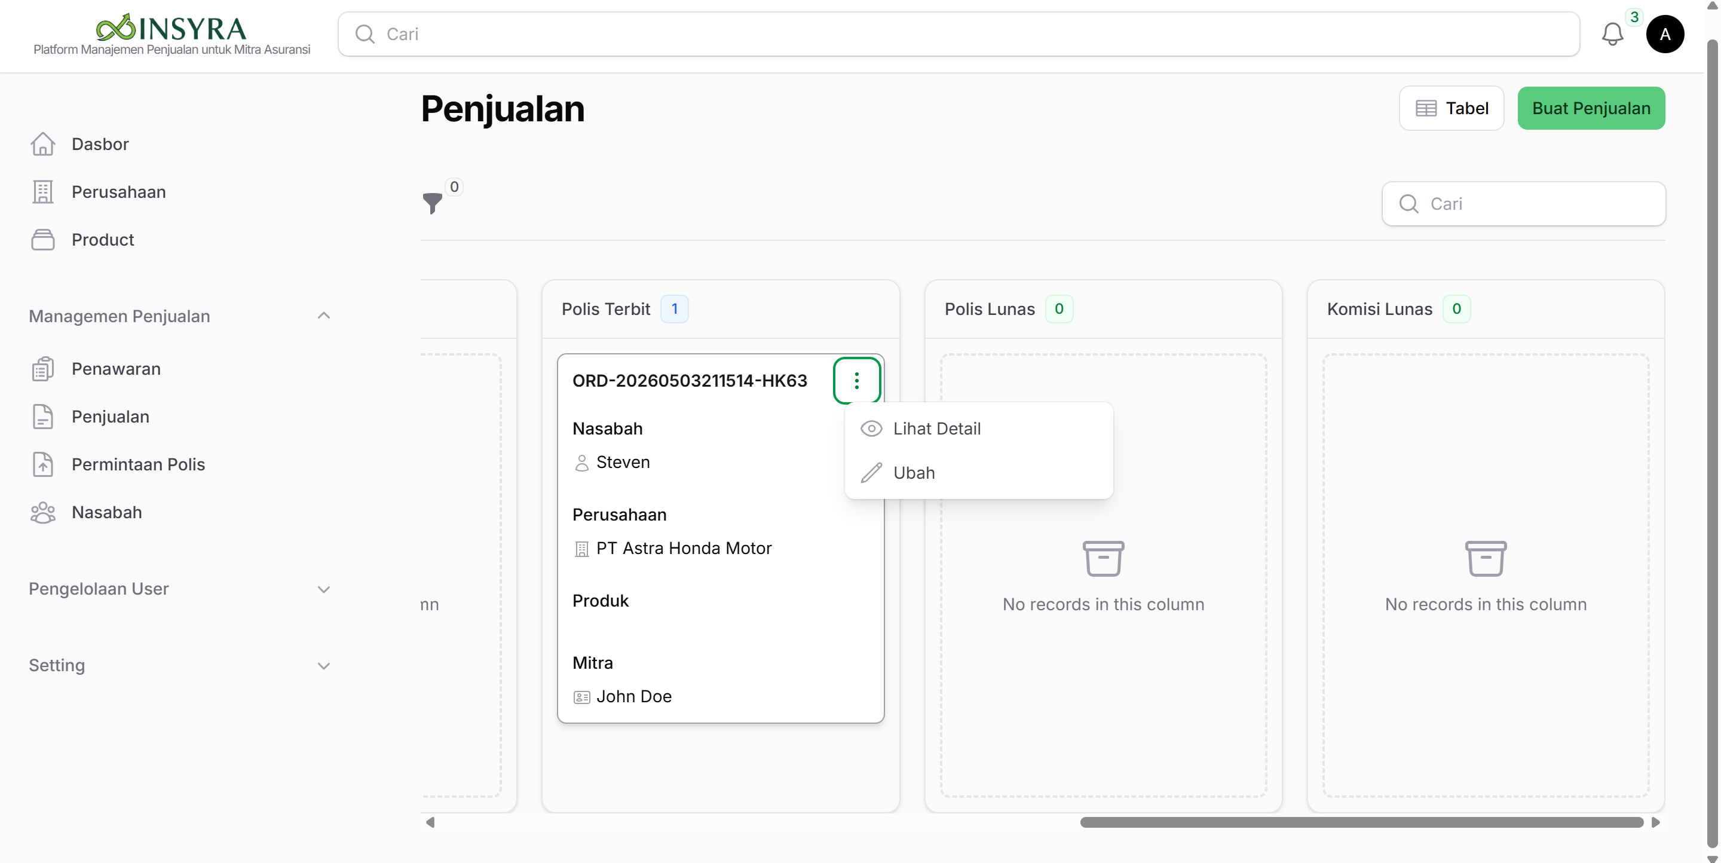Collapse the Managemen Penjualan section
The height and width of the screenshot is (863, 1721).
324,316
